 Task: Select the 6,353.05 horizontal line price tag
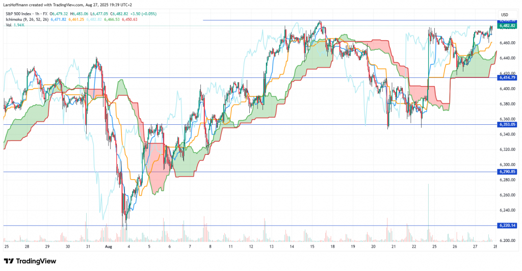508,124
